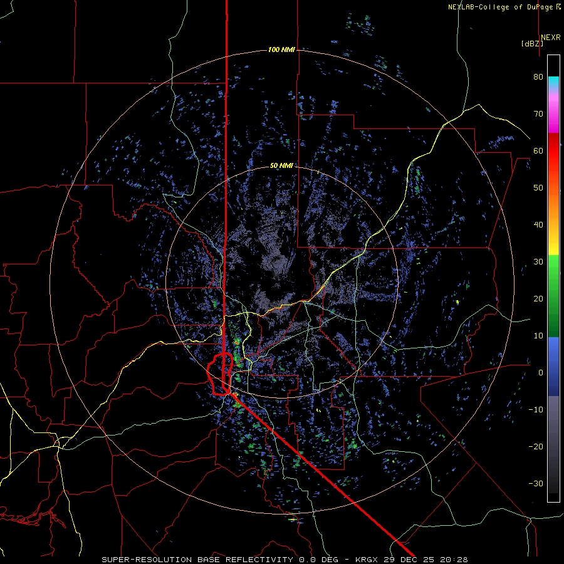Select the [dBZ] unit label
The image size is (564, 564).
pos(532,44)
